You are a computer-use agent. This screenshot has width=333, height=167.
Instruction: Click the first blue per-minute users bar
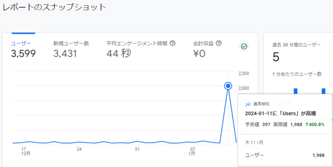tap(296, 91)
